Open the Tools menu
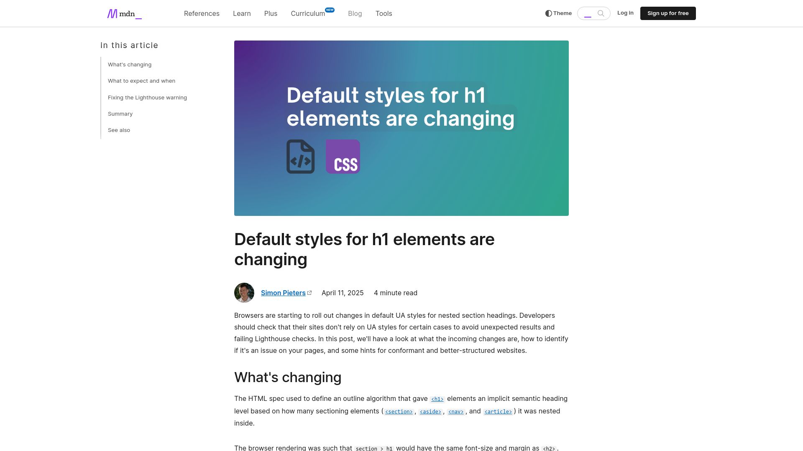 [384, 13]
